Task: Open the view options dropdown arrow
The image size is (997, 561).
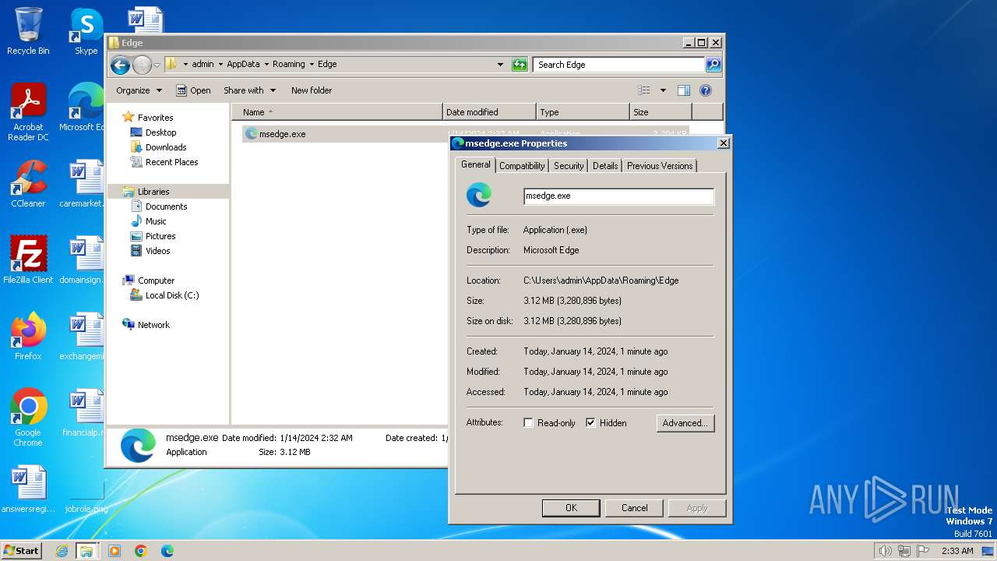Action: (x=663, y=90)
